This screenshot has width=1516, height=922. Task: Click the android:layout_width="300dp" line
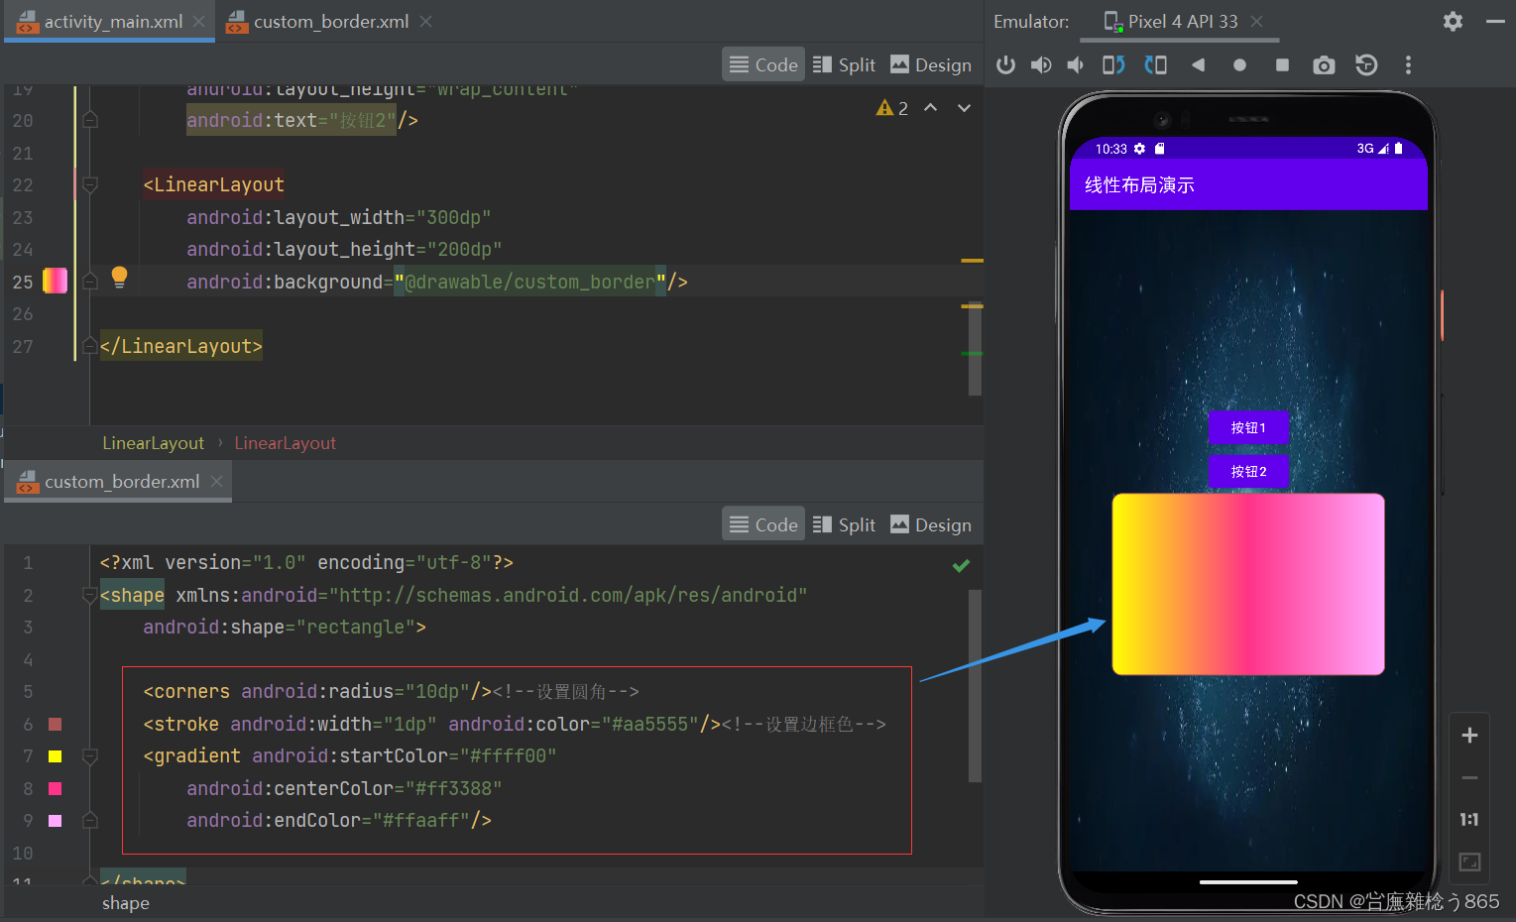339,217
